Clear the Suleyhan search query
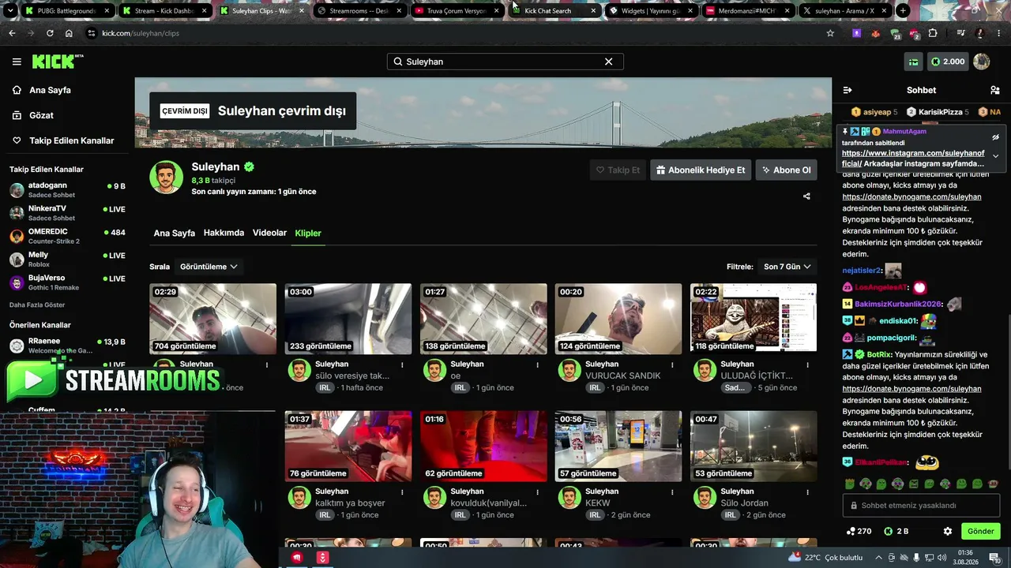Image resolution: width=1011 pixels, height=568 pixels. pos(608,62)
